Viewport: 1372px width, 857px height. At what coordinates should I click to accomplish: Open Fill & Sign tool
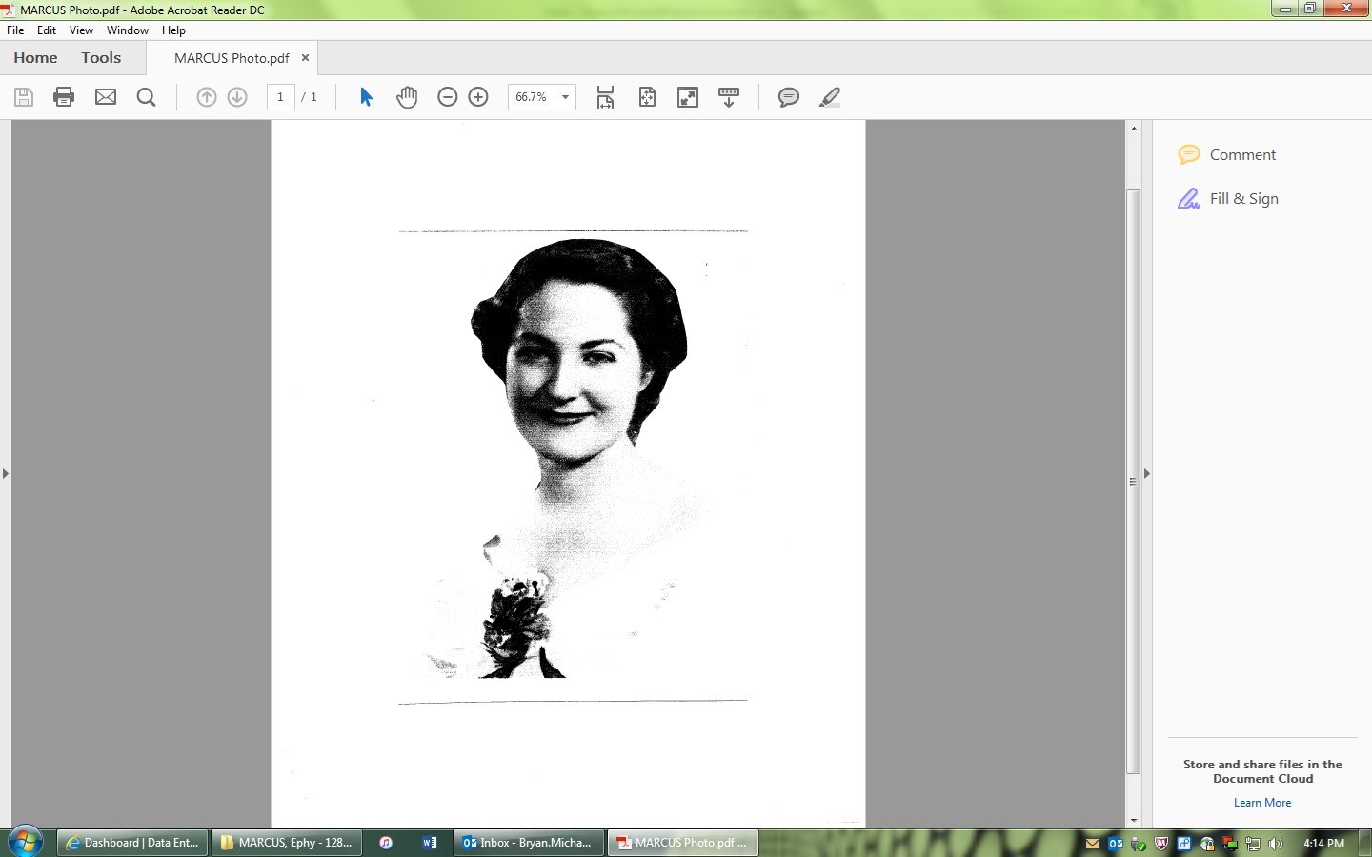coord(1242,199)
